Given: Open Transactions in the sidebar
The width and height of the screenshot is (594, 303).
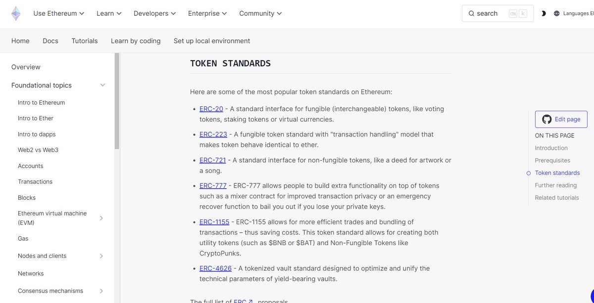Looking at the screenshot, I should [35, 181].
